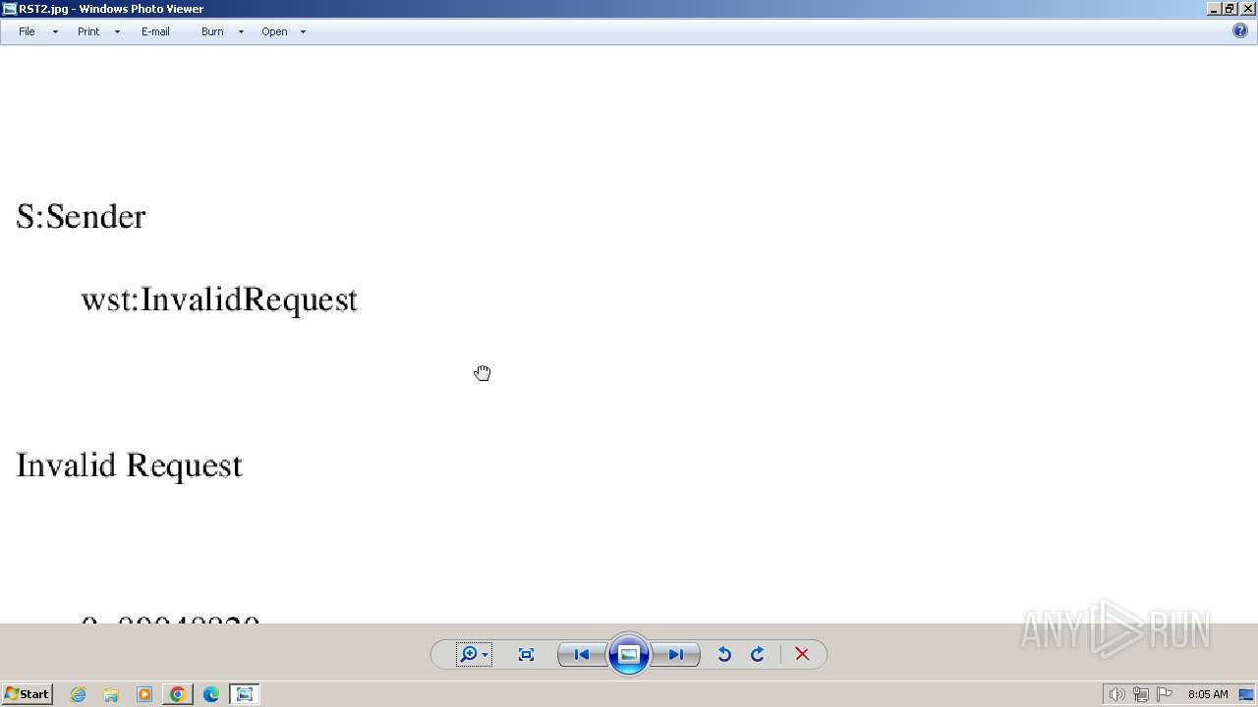The image size is (1258, 707).
Task: Delete the current image
Action: [x=802, y=654]
